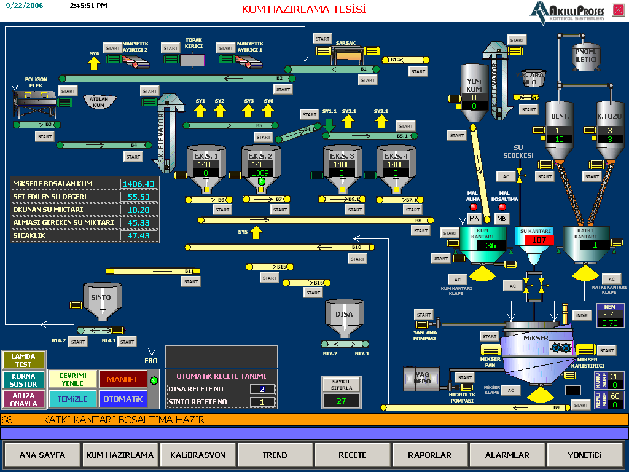Click the DISA hopper icon

click(x=344, y=316)
